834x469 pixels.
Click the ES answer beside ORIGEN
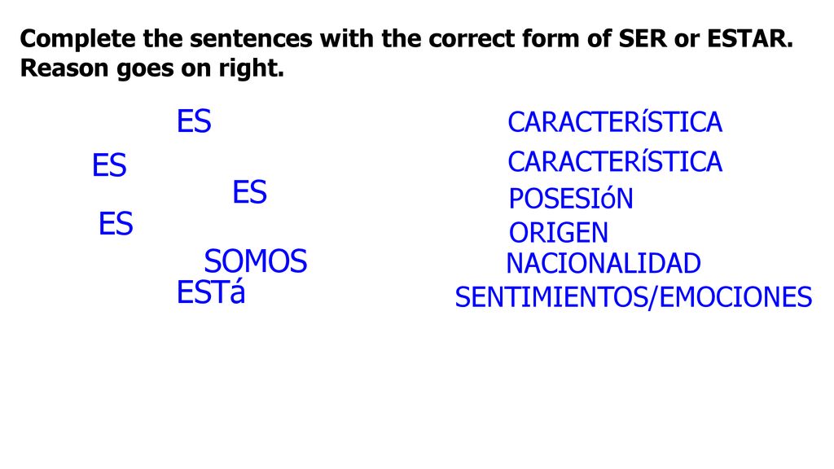[x=116, y=223]
